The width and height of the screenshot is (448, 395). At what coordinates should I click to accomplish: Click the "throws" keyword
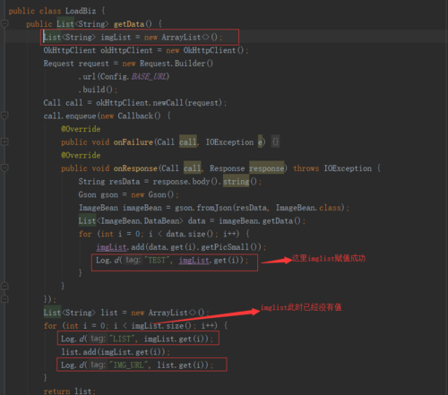pyautogui.click(x=306, y=168)
